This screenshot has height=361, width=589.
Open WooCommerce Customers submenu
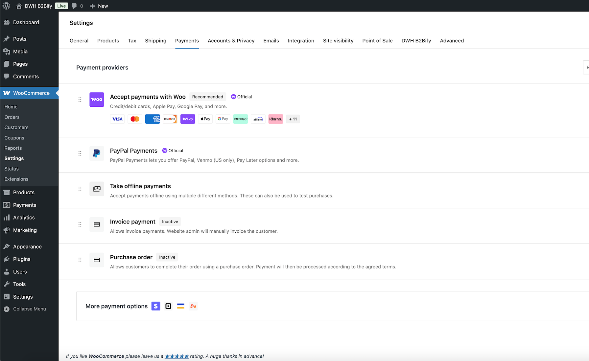pyautogui.click(x=16, y=127)
